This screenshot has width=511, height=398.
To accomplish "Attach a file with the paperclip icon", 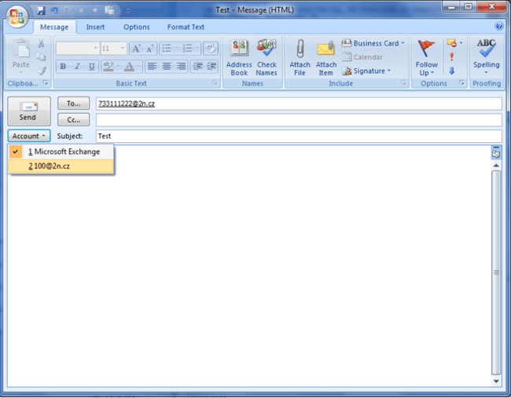I will [x=300, y=57].
